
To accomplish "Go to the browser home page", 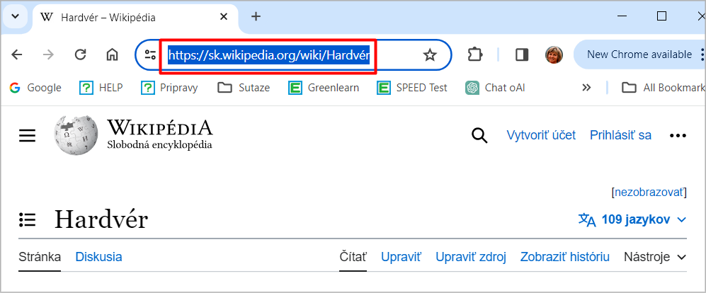I will click(x=112, y=55).
